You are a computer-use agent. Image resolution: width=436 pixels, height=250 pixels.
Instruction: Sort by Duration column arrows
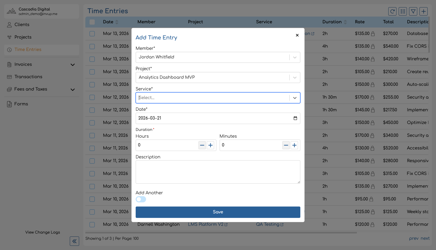point(345,22)
